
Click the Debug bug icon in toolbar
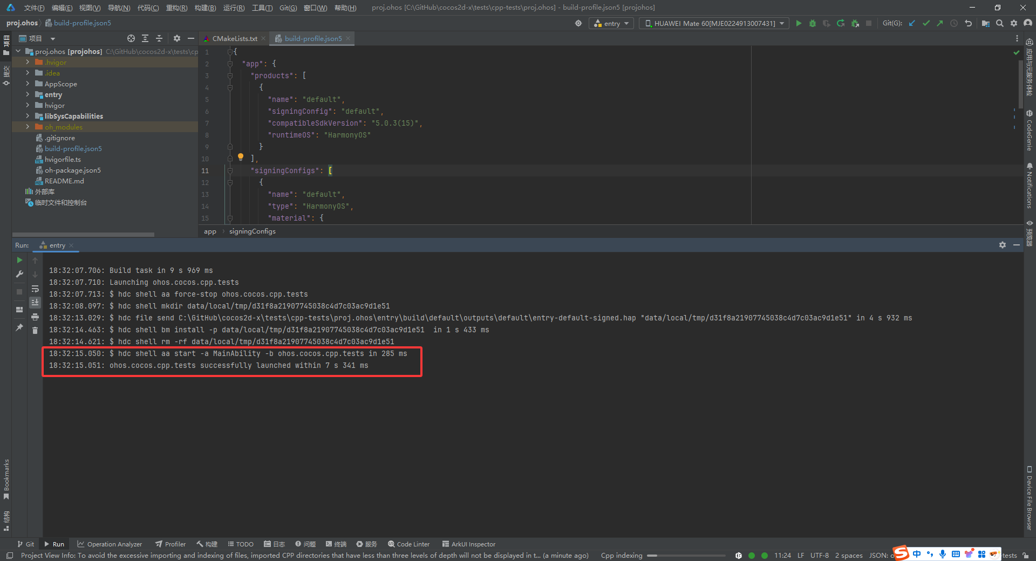coord(813,23)
